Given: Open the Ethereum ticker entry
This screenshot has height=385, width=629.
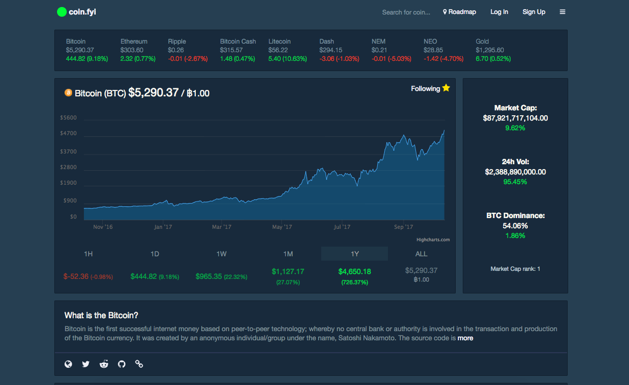Looking at the screenshot, I should pos(138,50).
